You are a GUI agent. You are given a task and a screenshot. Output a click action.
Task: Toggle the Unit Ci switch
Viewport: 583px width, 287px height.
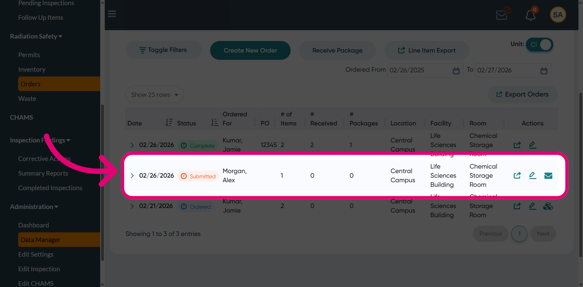coord(540,45)
